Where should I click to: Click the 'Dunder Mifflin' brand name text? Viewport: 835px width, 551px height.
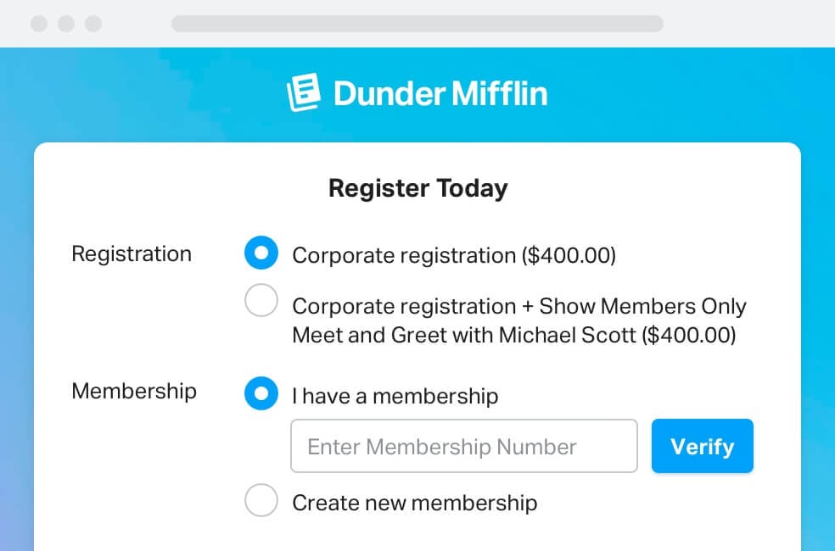(x=440, y=93)
